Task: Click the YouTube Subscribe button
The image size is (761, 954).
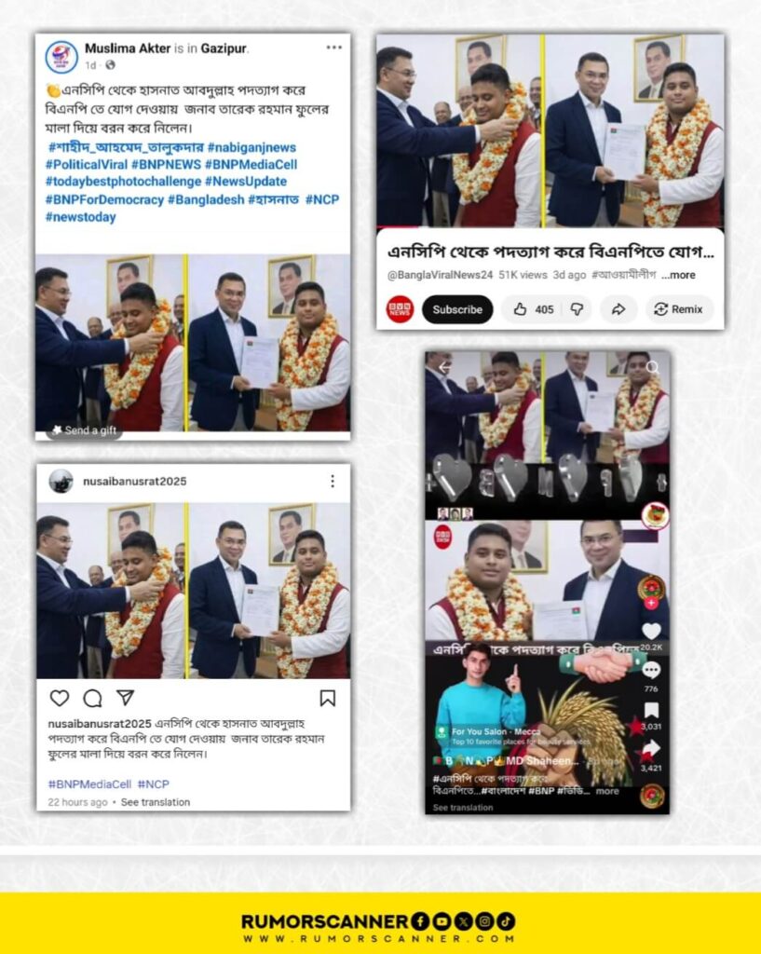Action: 457,309
